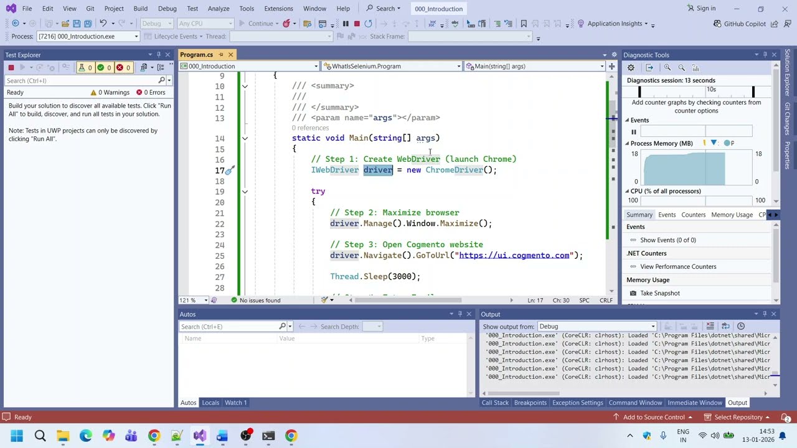Click the Diagnostic Tools settings gear
This screenshot has height=448, width=797.
point(631,67)
